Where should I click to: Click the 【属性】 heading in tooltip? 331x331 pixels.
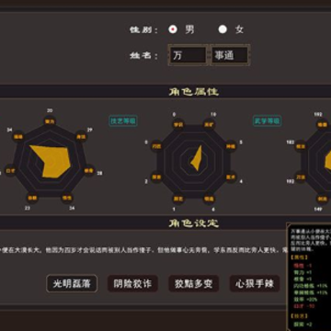(299, 257)
